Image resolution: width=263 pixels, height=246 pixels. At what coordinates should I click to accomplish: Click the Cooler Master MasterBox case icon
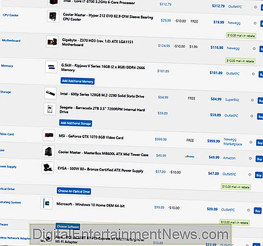(x=48, y=152)
